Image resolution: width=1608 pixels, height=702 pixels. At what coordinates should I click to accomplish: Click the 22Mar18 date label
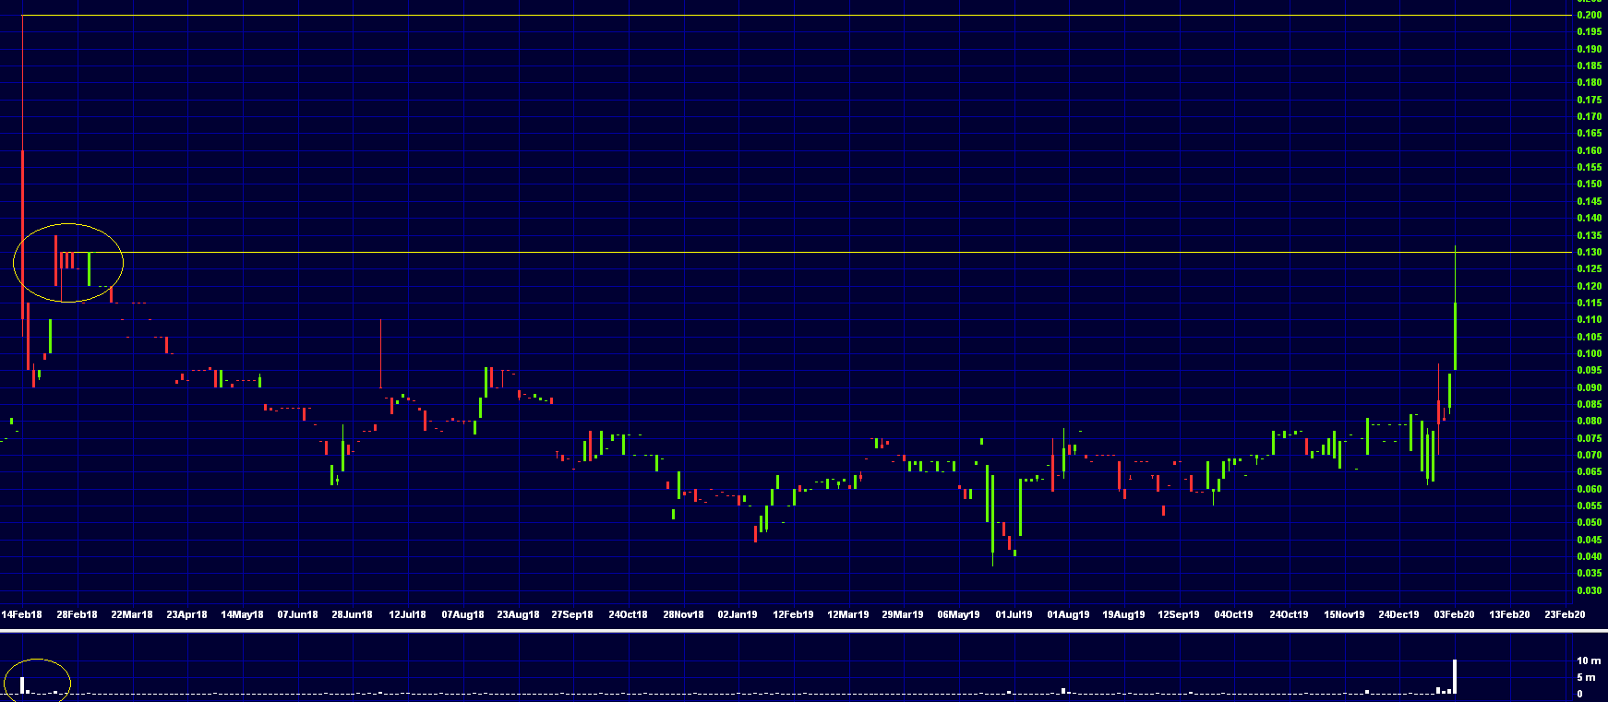[x=132, y=614]
